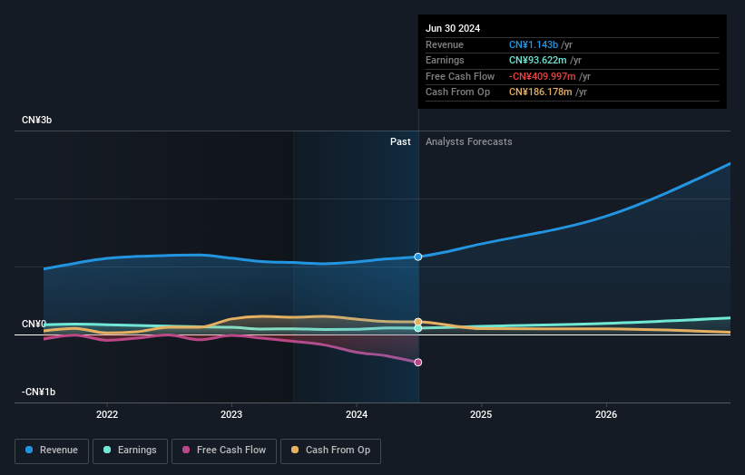
Task: Click the blue Revenue data point marker
Action: [x=418, y=257]
